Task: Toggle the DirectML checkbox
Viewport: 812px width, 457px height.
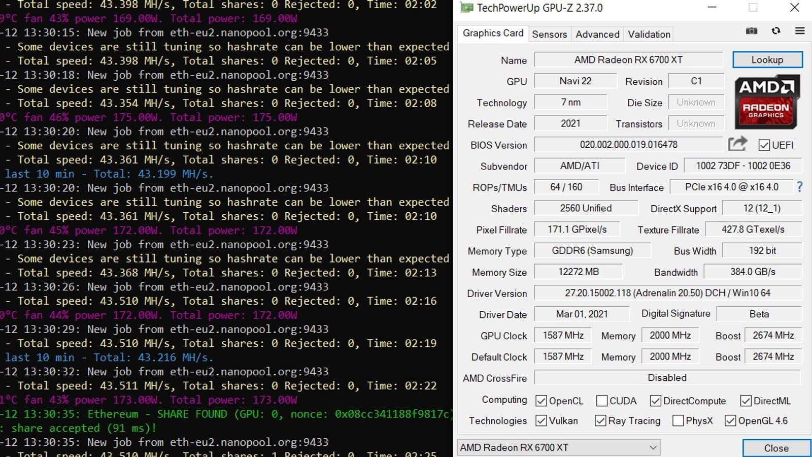Action: (x=746, y=401)
